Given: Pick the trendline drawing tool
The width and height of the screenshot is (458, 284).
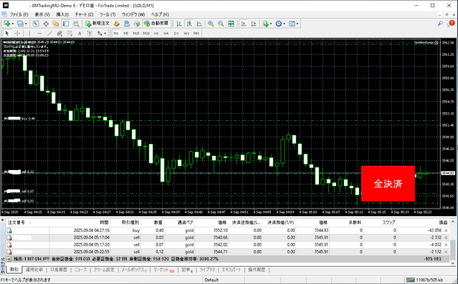Looking at the screenshot, I should (x=50, y=33).
